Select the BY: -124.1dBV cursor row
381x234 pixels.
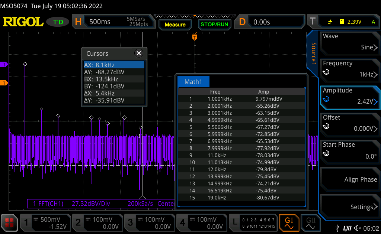tap(114, 86)
